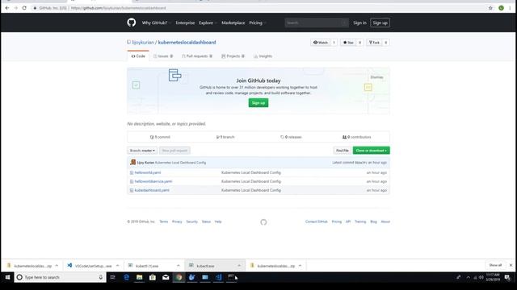The width and height of the screenshot is (517, 290).
Task: Open the Windows Start menu
Action: [7, 277]
